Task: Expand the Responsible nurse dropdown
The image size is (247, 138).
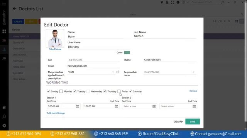Action: pyautogui.click(x=194, y=72)
